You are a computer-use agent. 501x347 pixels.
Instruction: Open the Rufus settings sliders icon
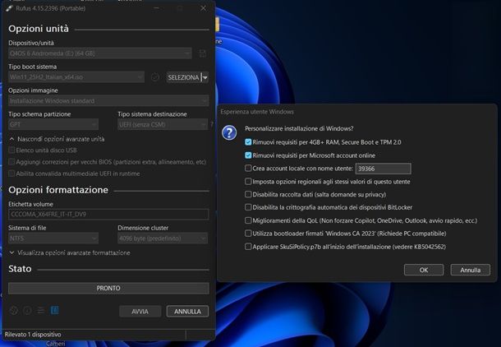click(x=41, y=310)
